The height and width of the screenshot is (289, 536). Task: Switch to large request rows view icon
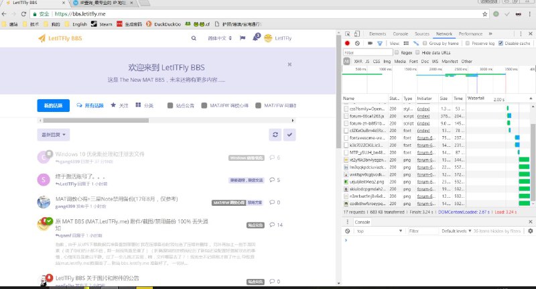pyautogui.click(x=406, y=44)
